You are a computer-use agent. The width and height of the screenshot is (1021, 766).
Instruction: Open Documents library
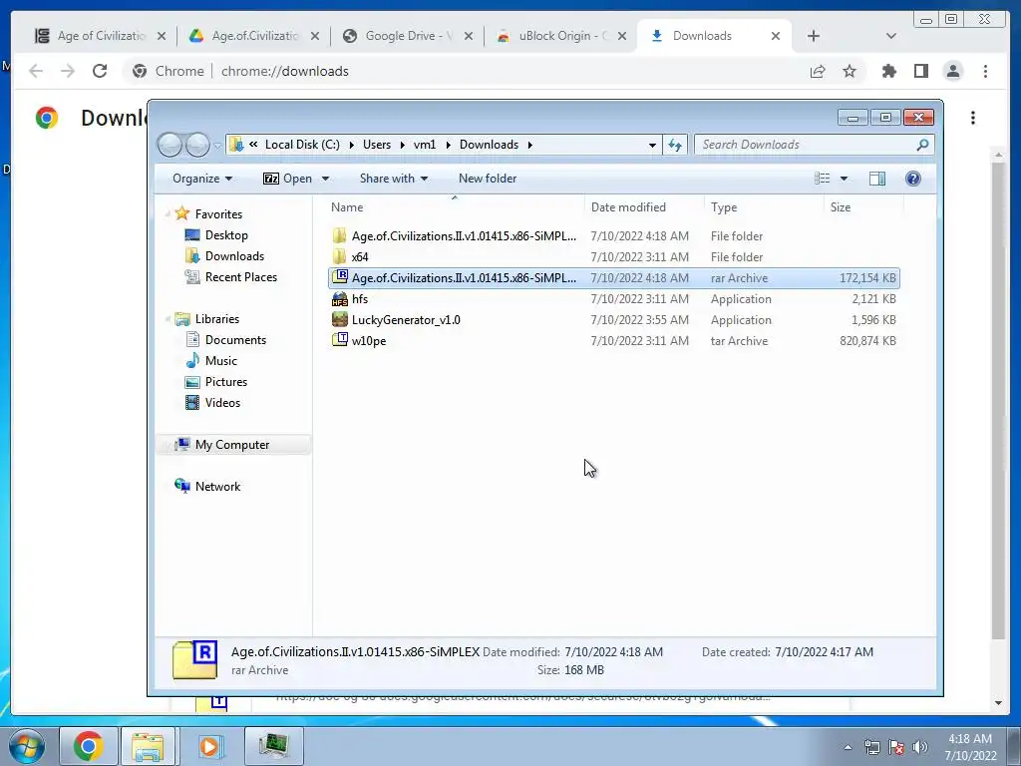coord(226,339)
